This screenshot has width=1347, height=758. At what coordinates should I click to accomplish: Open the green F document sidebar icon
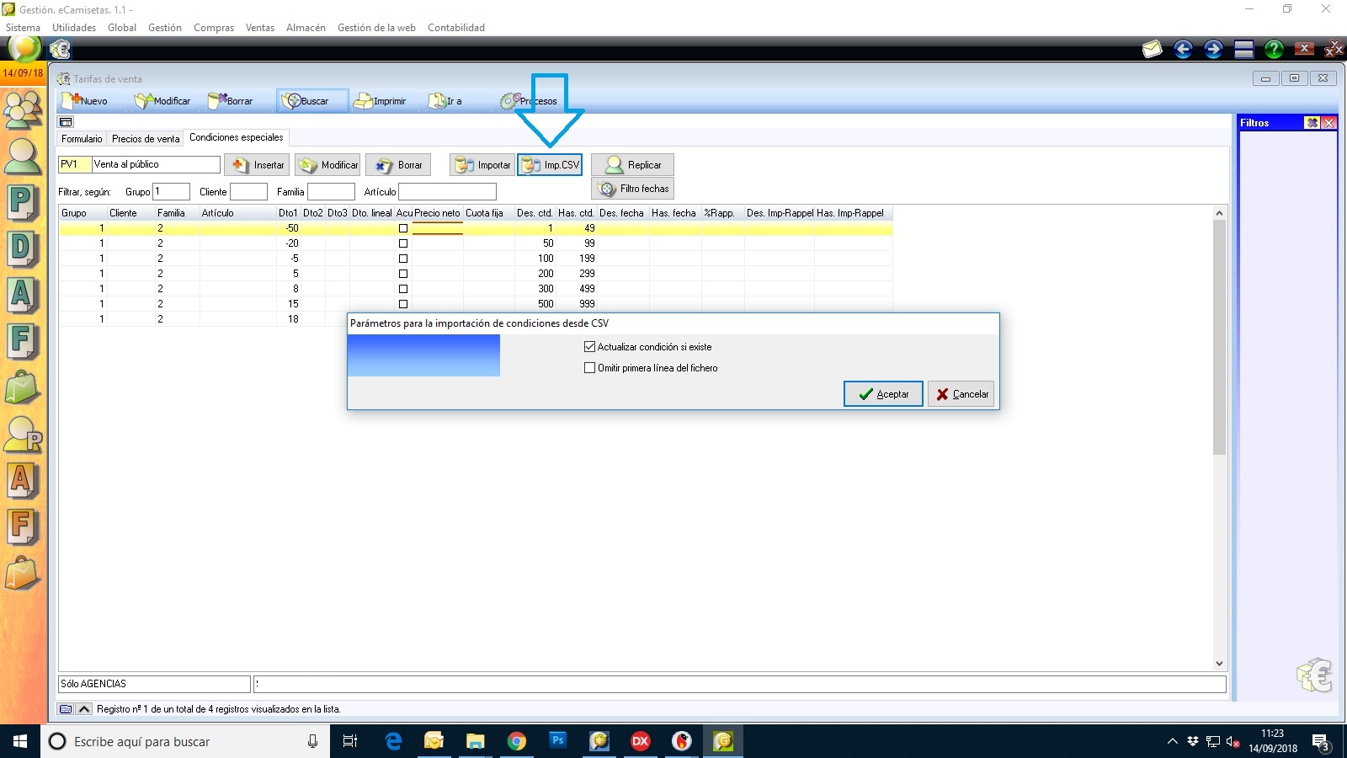(23, 342)
